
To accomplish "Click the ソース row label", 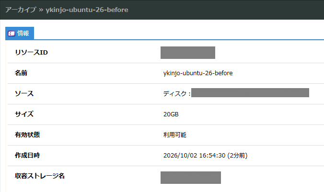I will tap(24, 93).
